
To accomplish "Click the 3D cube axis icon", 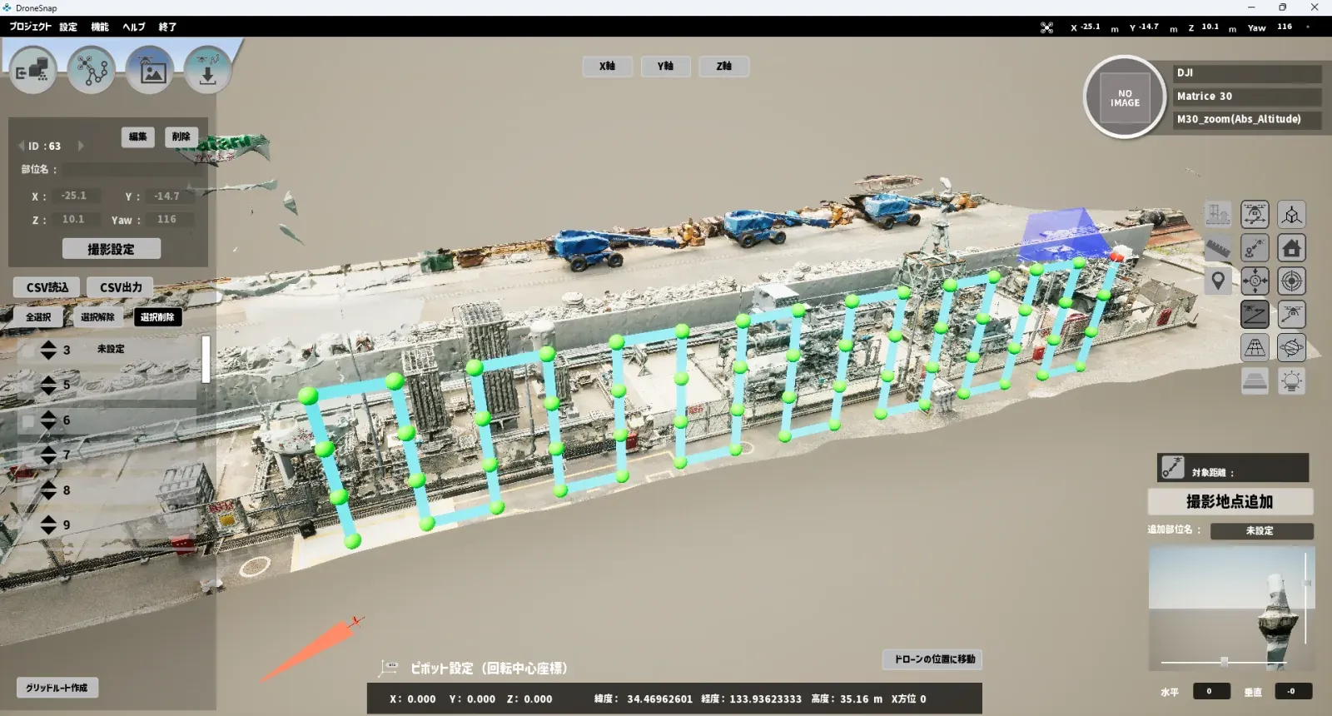I will click(x=1291, y=215).
